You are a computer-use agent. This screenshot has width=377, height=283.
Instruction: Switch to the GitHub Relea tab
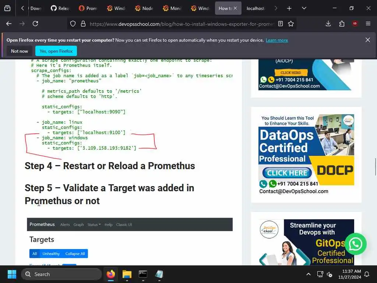click(x=60, y=8)
